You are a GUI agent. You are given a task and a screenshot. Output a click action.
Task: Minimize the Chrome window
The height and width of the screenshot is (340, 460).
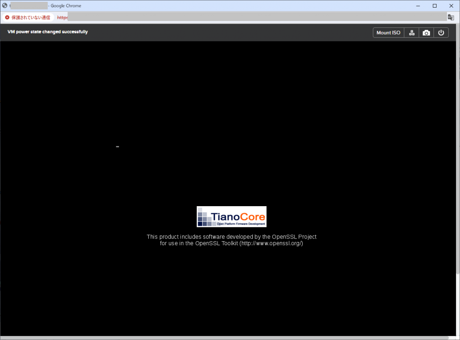(x=418, y=6)
